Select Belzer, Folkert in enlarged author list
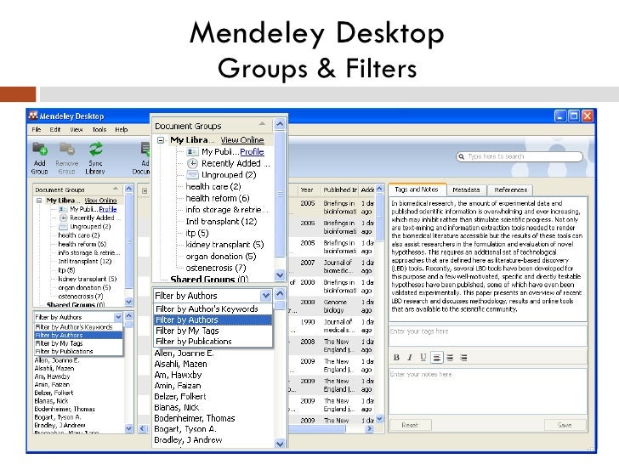The width and height of the screenshot is (619, 464). pos(180,397)
